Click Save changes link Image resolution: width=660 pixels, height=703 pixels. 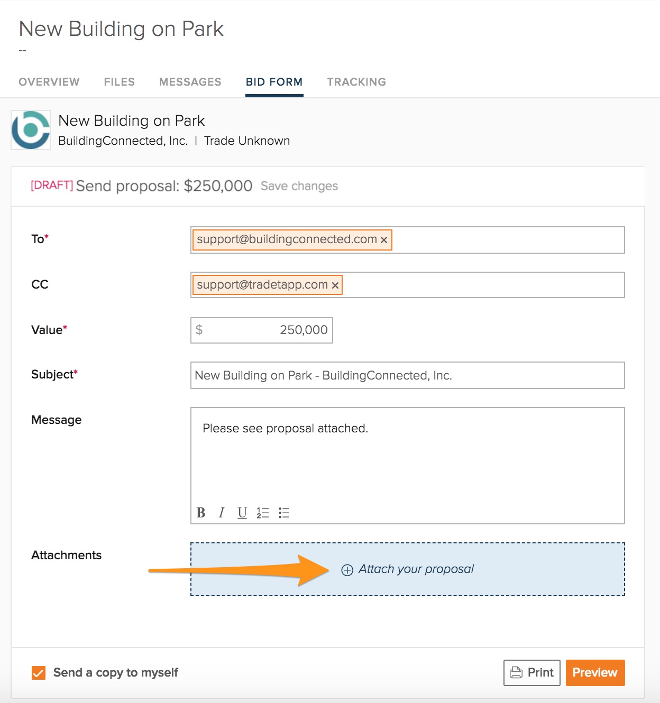(x=299, y=186)
